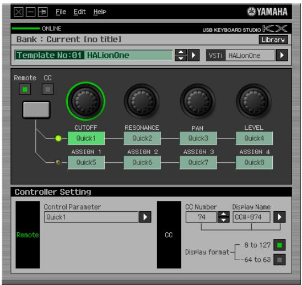Click the ASSIGN 1 label

click(86, 152)
